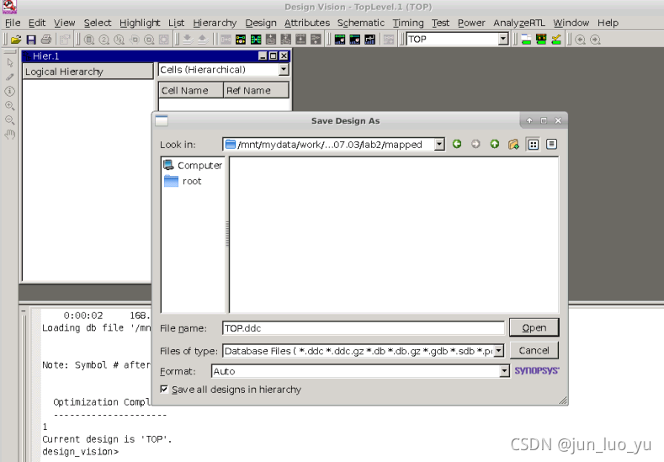Click the resize grip at the dialog's bottom-right corner
This screenshot has width=664, height=462.
coord(563,401)
